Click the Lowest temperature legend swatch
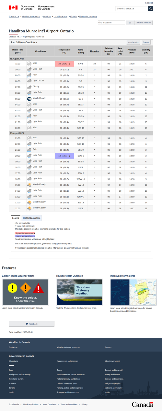 25,236
